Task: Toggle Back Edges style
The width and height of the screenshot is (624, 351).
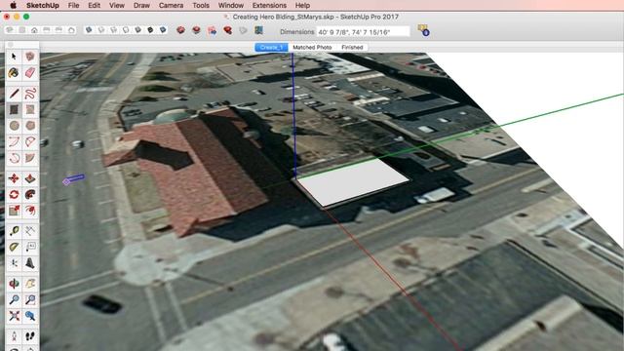Action: (x=101, y=30)
